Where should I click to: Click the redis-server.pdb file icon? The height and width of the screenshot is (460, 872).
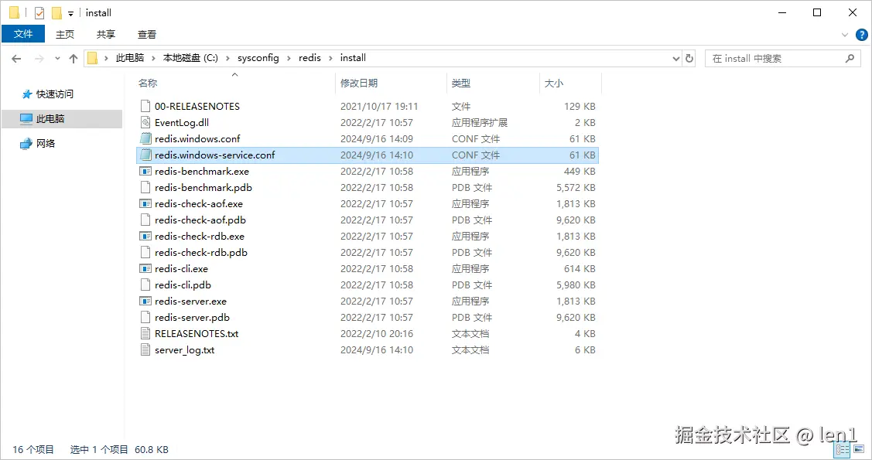tap(145, 317)
